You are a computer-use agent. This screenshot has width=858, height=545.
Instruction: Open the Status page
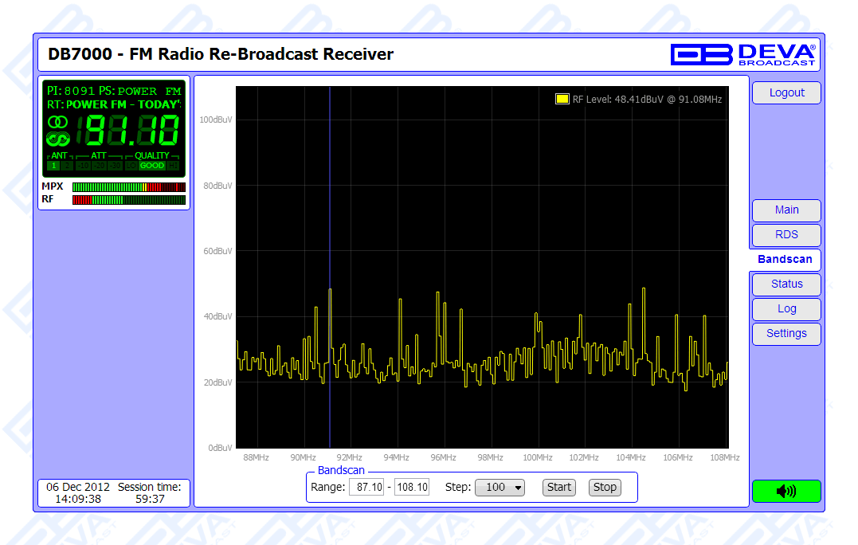(786, 284)
